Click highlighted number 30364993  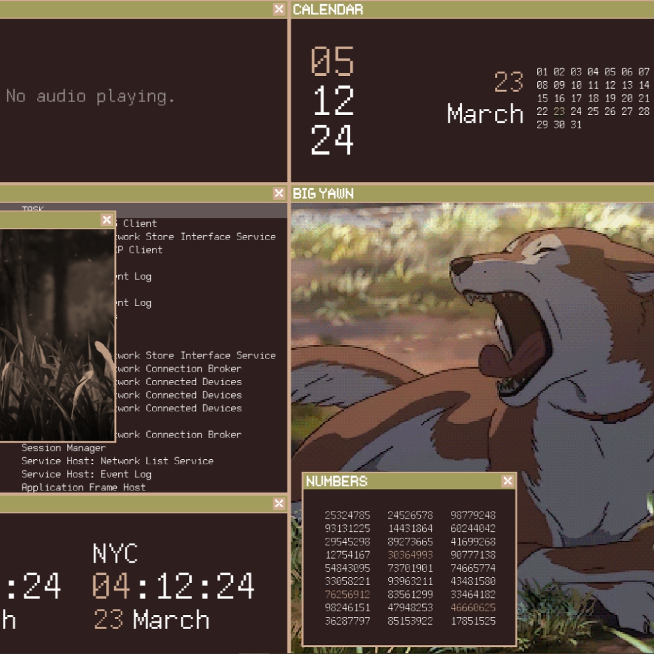click(411, 555)
